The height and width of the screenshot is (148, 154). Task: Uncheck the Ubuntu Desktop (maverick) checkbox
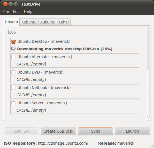pyautogui.click(x=13, y=42)
